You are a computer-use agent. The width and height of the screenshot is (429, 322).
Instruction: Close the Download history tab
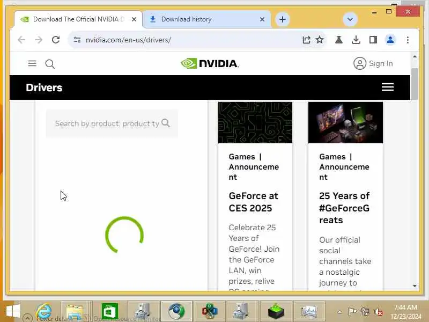[262, 19]
